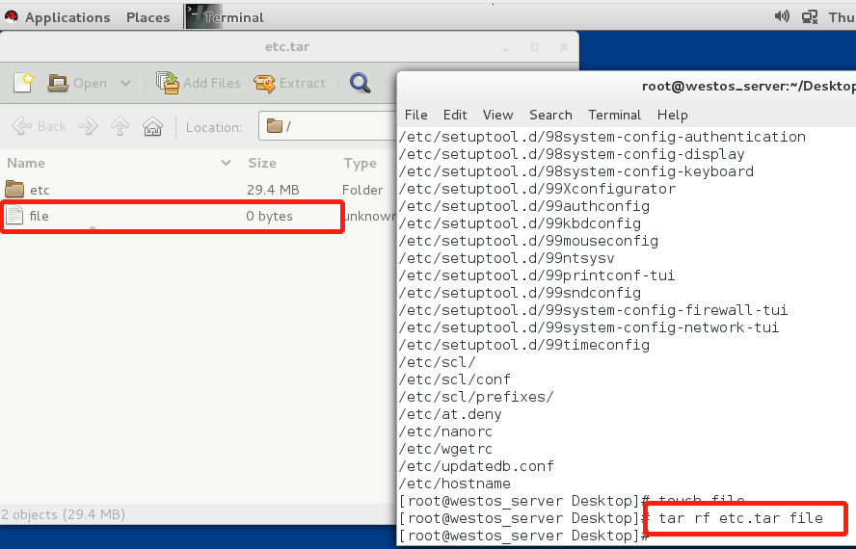Click the 98system-config-keyboard terminal line
The image size is (856, 549).
[x=576, y=171]
